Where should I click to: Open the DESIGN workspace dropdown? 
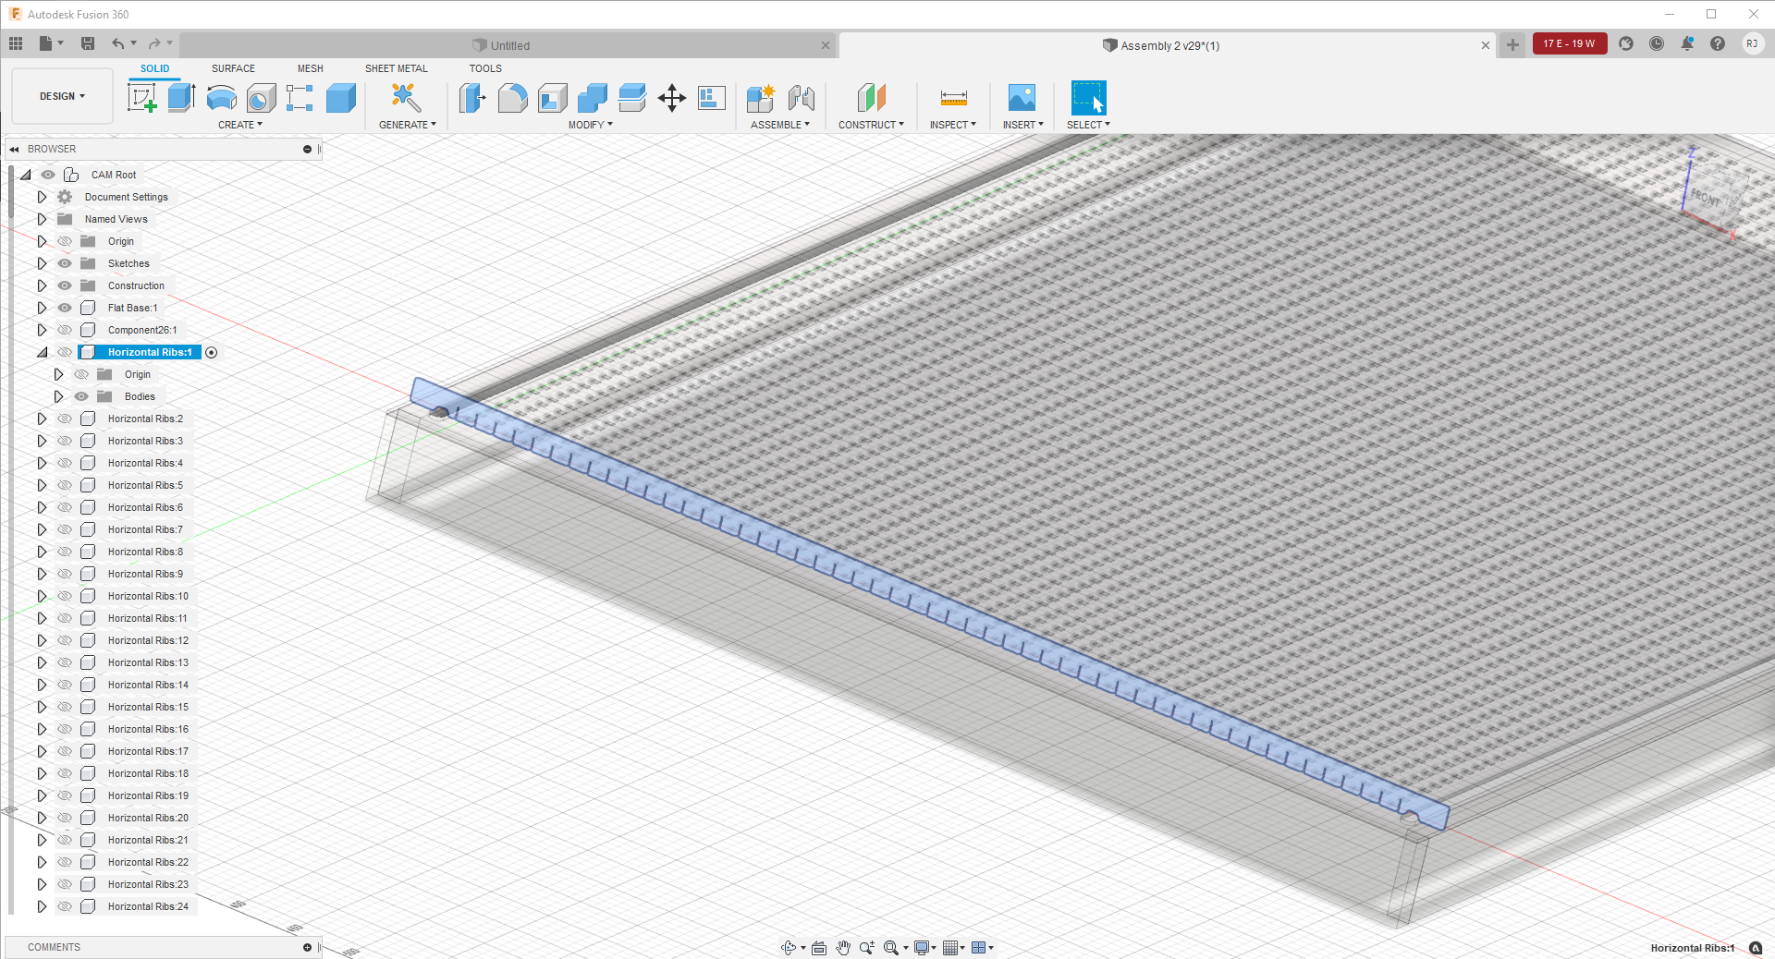[x=61, y=96]
